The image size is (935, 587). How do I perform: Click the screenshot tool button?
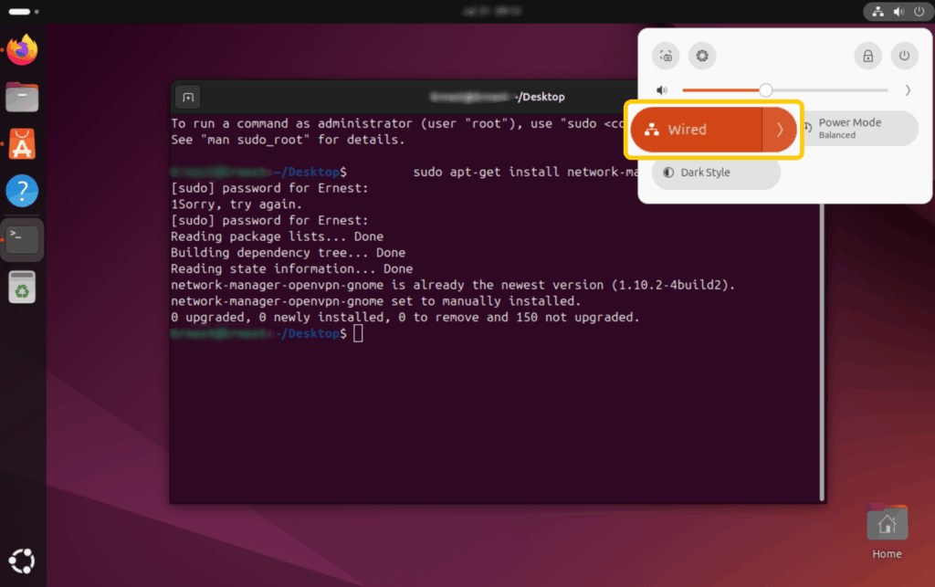pyautogui.click(x=666, y=56)
